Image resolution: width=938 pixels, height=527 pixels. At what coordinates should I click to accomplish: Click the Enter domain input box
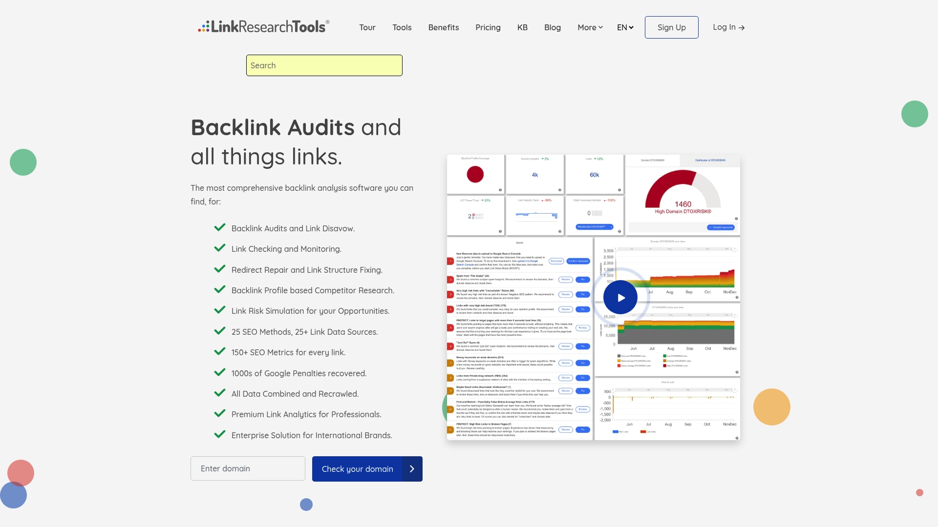[x=248, y=468]
